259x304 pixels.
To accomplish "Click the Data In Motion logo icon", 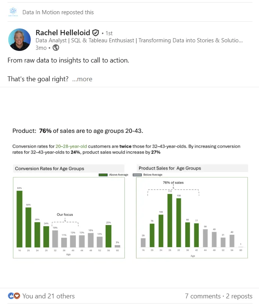I will point(13,12).
